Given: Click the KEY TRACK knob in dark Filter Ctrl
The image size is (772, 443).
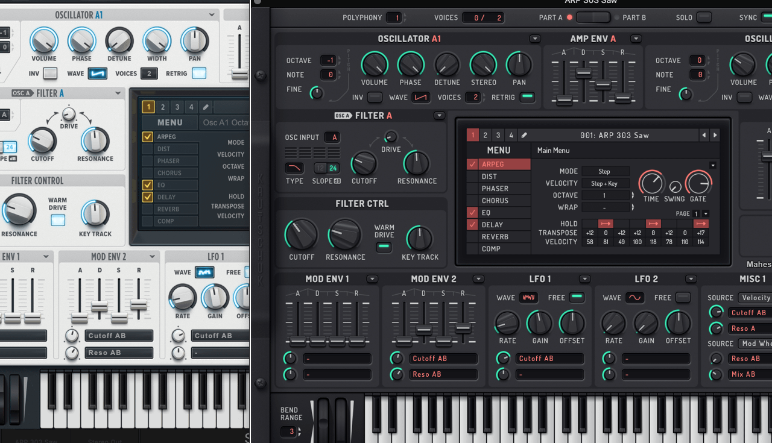Looking at the screenshot, I should tap(420, 238).
